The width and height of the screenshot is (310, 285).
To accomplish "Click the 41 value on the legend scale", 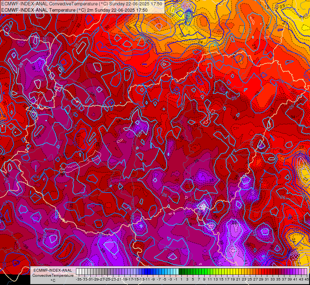I will [x=295, y=279].
